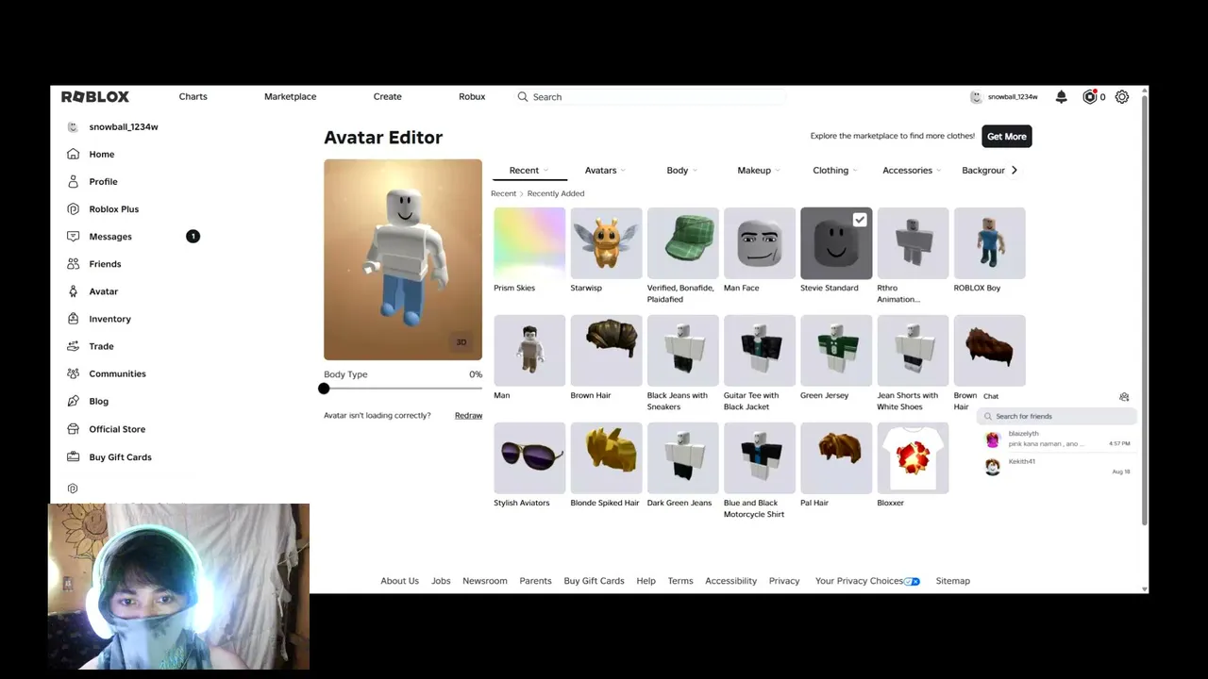Open the Help footer link
This screenshot has width=1208, height=679.
(646, 581)
